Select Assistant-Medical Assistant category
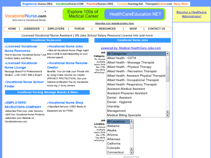The image size is (211, 158). click(x=136, y=89)
